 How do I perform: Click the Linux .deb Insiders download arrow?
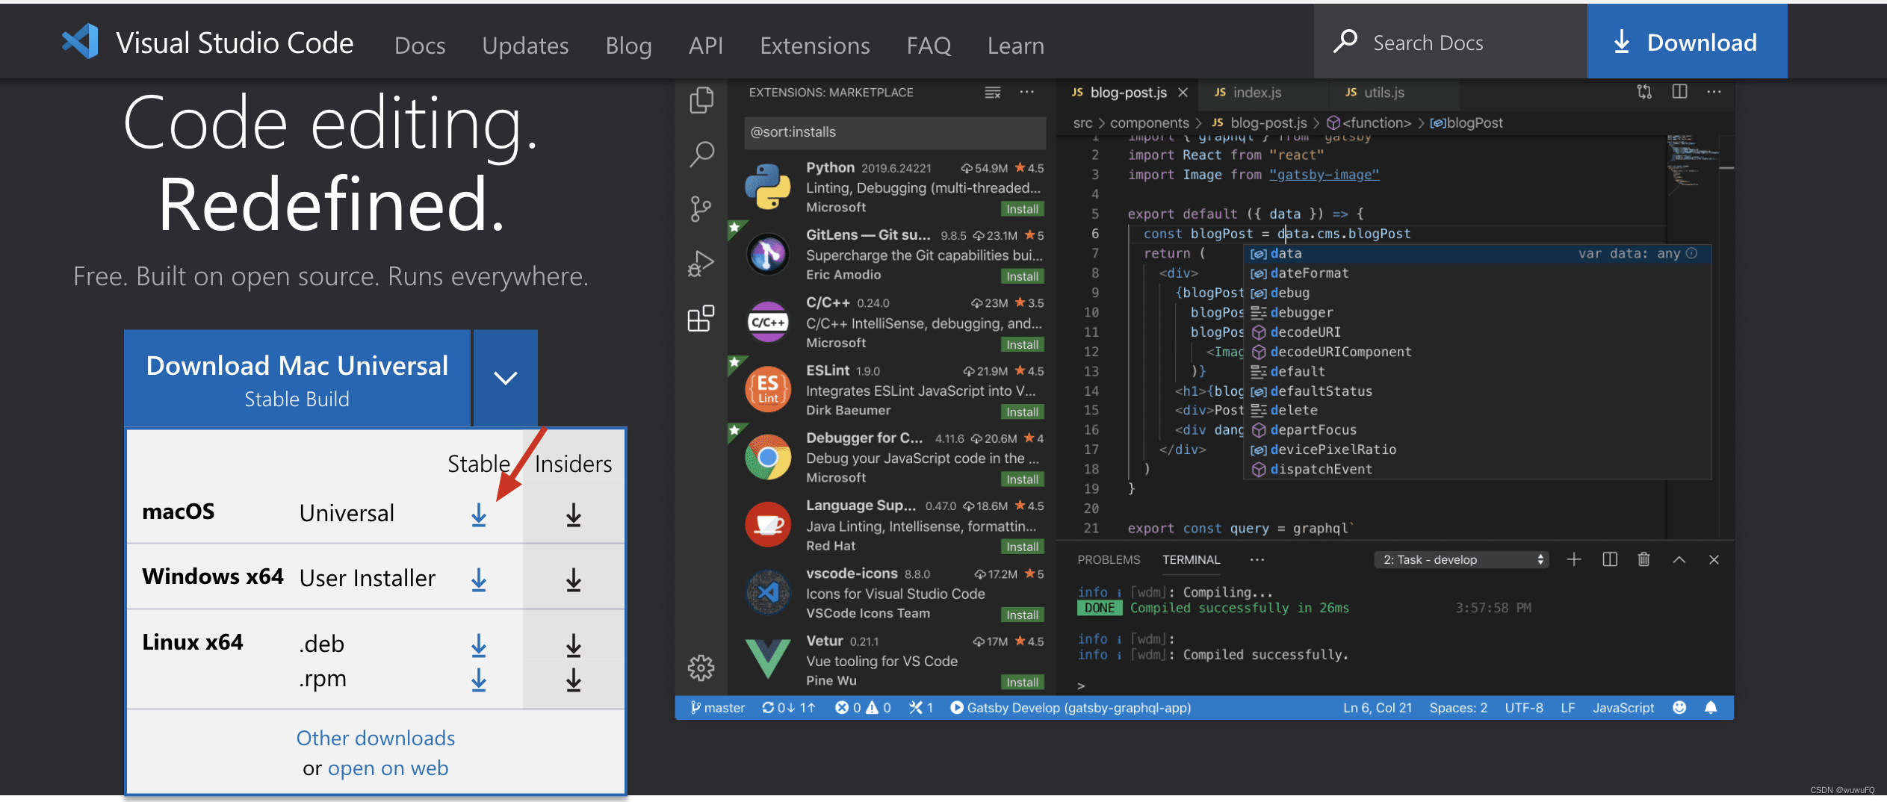tap(574, 645)
